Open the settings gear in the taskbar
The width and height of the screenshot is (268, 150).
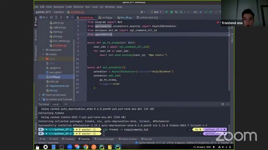(x=46, y=147)
